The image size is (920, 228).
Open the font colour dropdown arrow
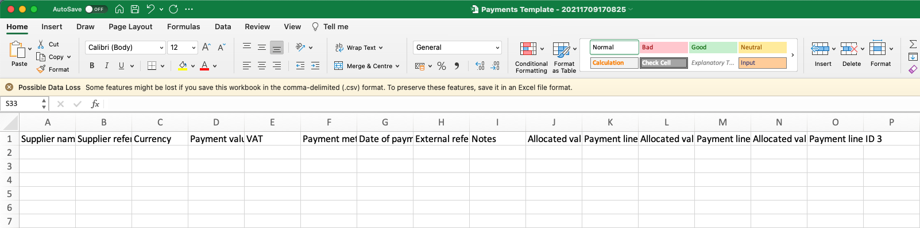point(215,66)
